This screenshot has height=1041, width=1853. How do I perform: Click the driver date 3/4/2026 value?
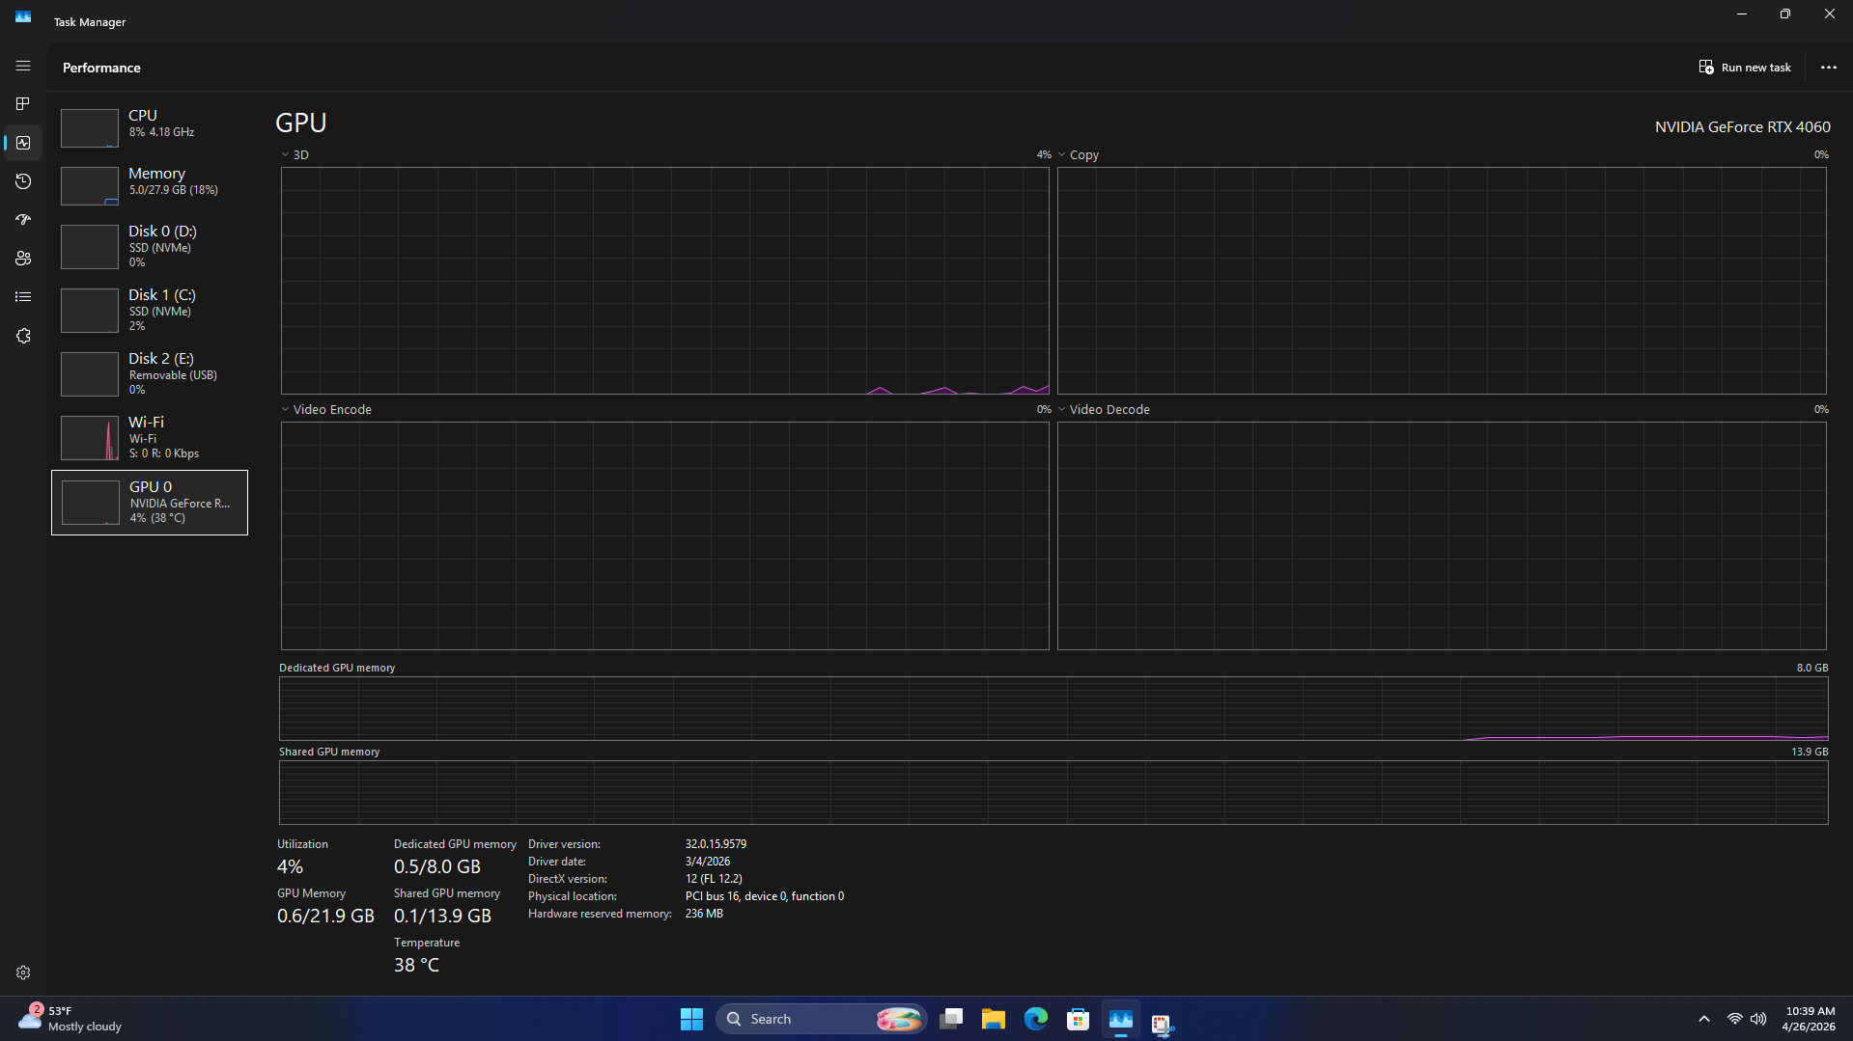pyautogui.click(x=708, y=862)
